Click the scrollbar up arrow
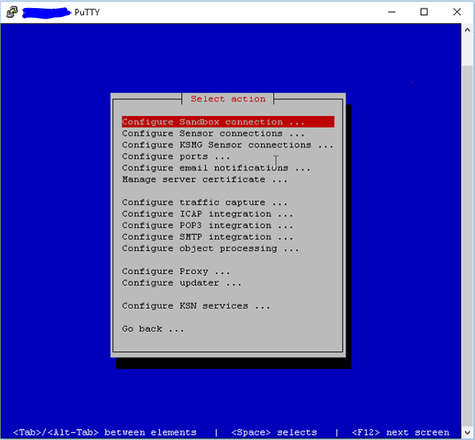The width and height of the screenshot is (475, 440). (x=468, y=30)
